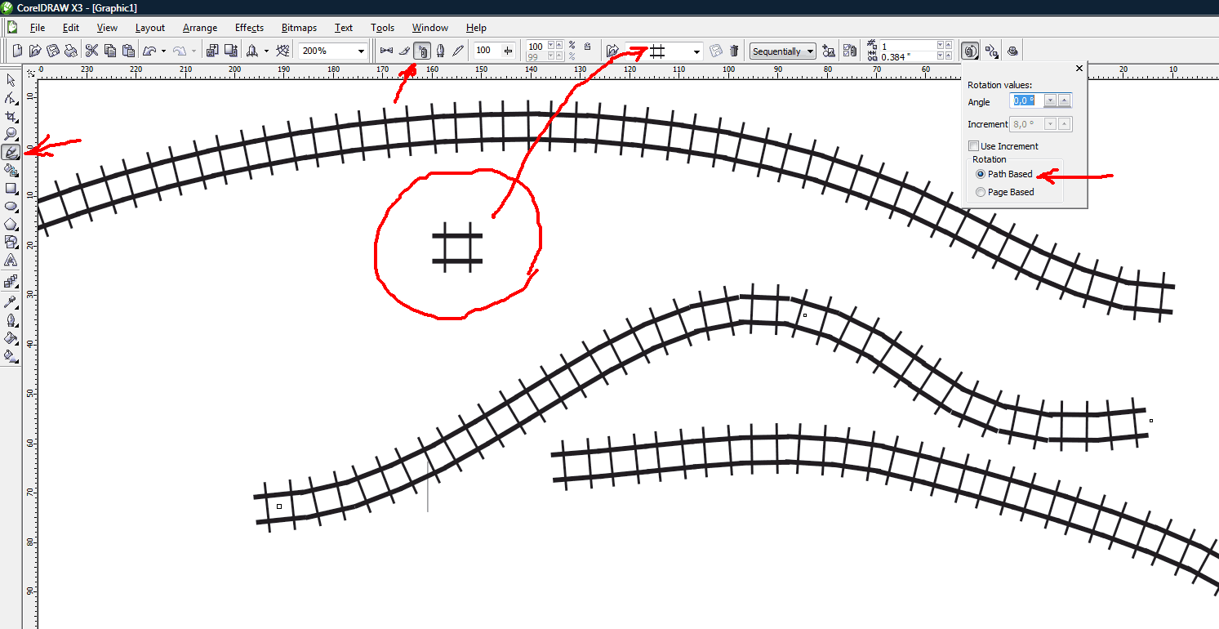Viewport: 1219px width, 629px height.
Task: Open the Layout menu
Action: click(150, 28)
